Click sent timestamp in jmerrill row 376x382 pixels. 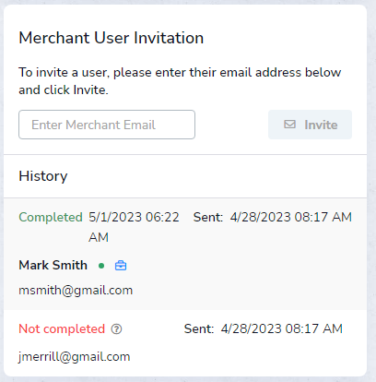[x=282, y=328]
